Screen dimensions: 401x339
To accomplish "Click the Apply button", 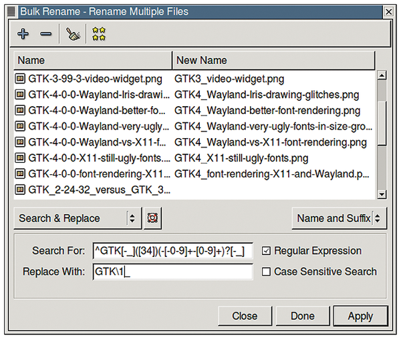I will (361, 316).
